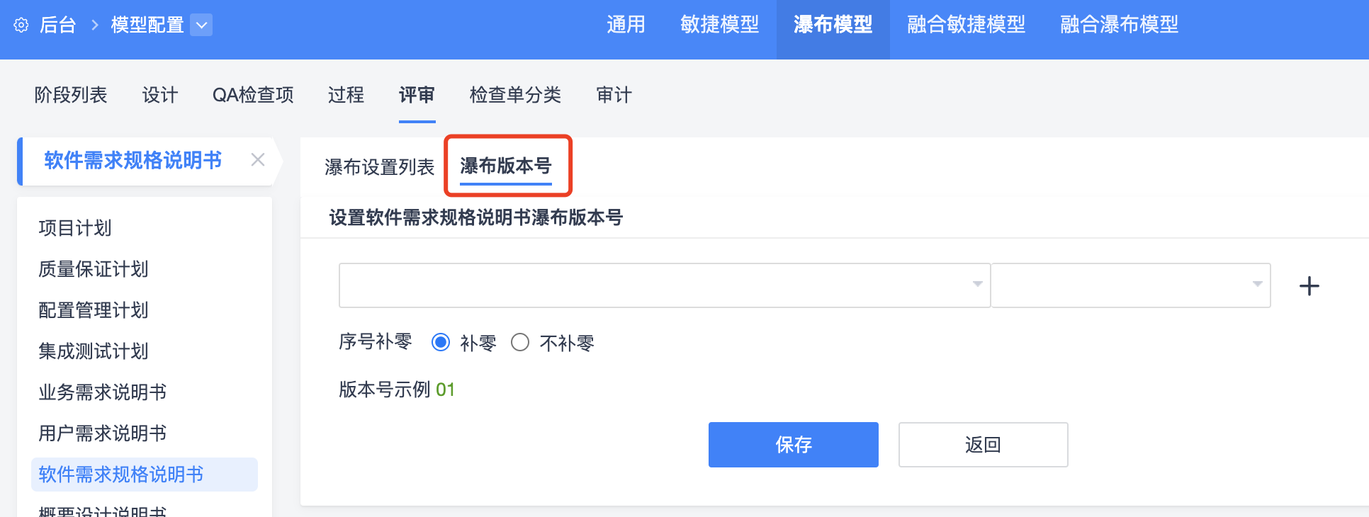This screenshot has width=1369, height=517.
Task: Select the 不补零 radio button
Action: 520,343
